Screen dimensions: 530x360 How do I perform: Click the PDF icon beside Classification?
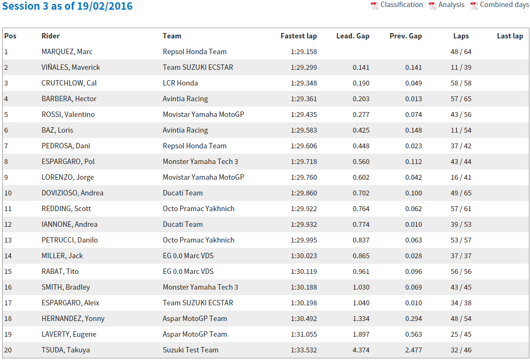click(x=374, y=6)
